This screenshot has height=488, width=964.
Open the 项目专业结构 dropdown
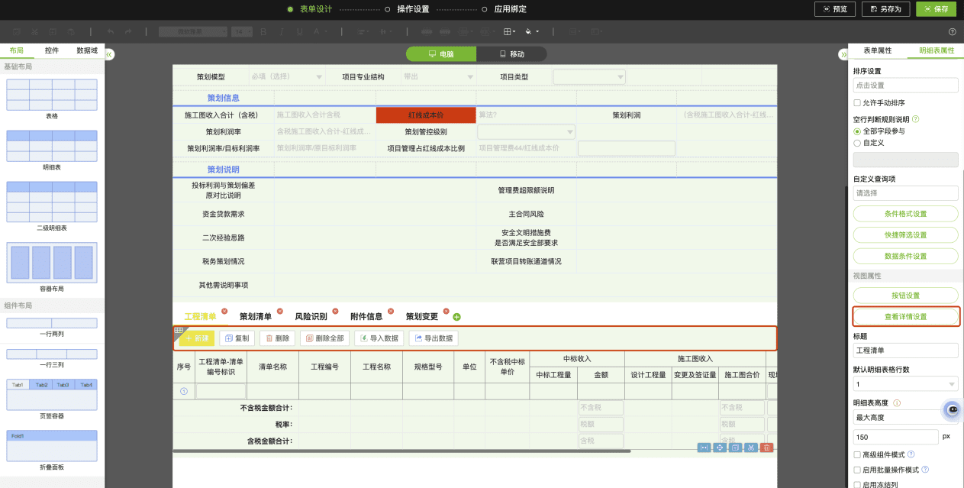438,76
